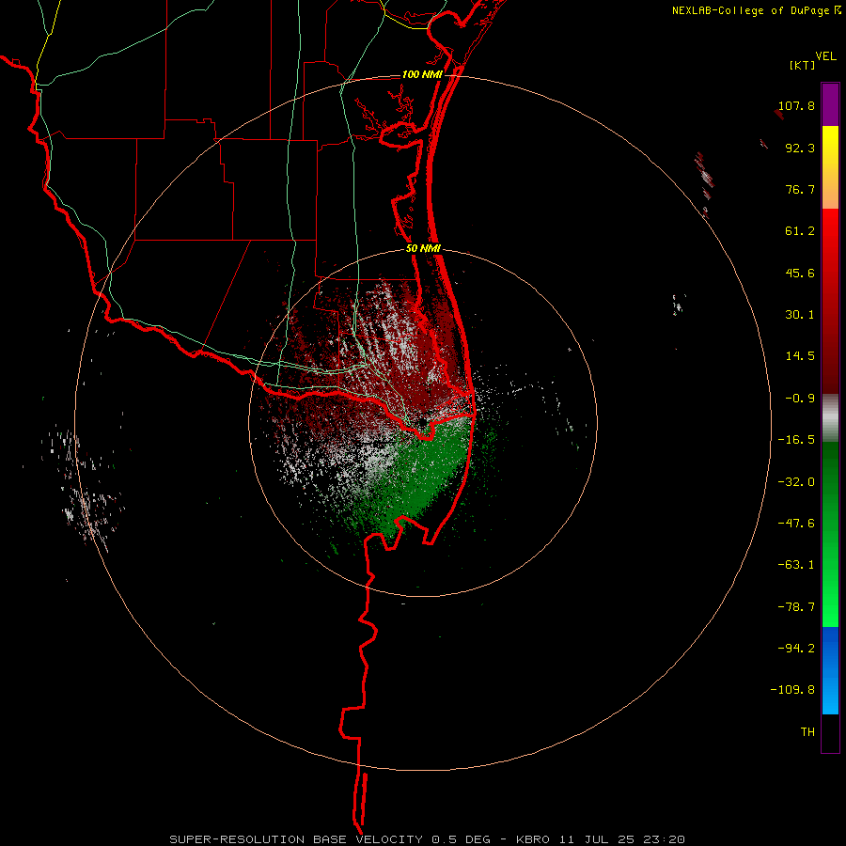Click the TH legend label

click(807, 731)
